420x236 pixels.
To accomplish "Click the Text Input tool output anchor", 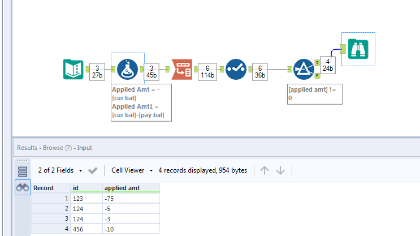I will tap(87, 69).
